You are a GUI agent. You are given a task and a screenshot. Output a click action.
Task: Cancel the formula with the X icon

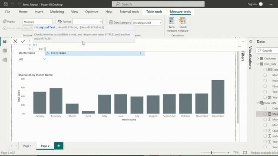pyautogui.click(x=15, y=41)
